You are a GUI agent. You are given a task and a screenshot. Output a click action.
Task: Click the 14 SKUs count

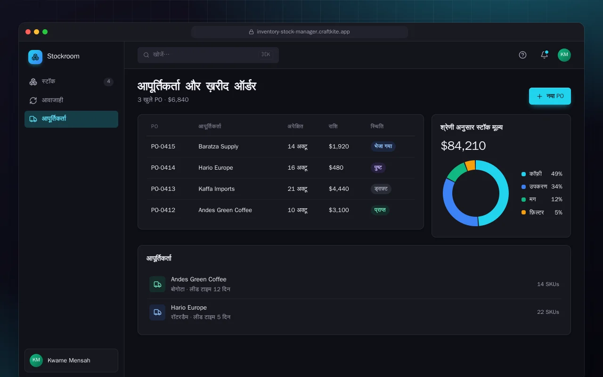[548, 284]
